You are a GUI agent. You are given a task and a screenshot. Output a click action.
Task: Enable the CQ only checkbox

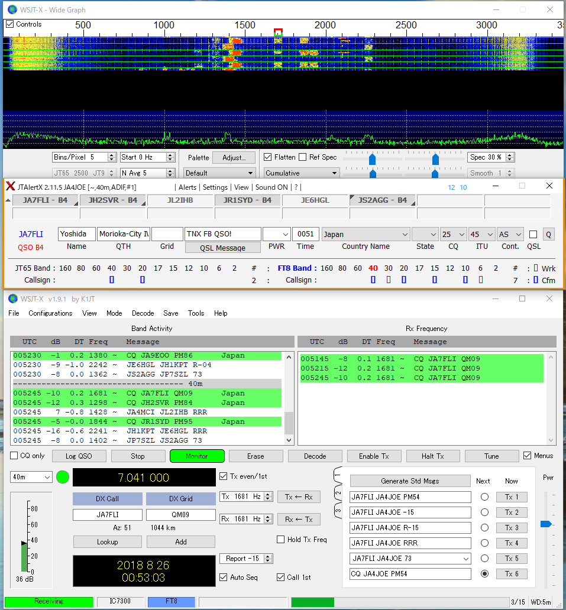point(14,456)
